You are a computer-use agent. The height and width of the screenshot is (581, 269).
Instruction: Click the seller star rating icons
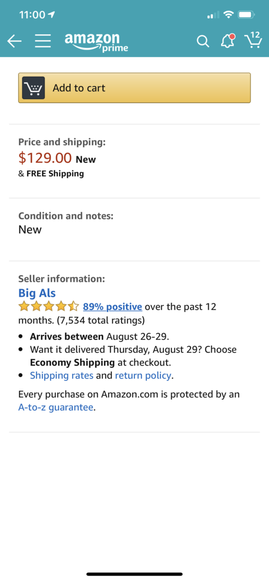48,307
